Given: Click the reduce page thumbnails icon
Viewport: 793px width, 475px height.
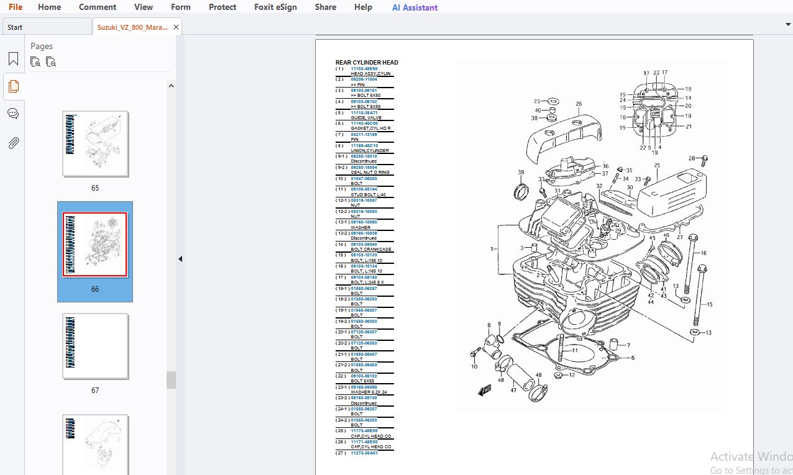Looking at the screenshot, I should [51, 61].
